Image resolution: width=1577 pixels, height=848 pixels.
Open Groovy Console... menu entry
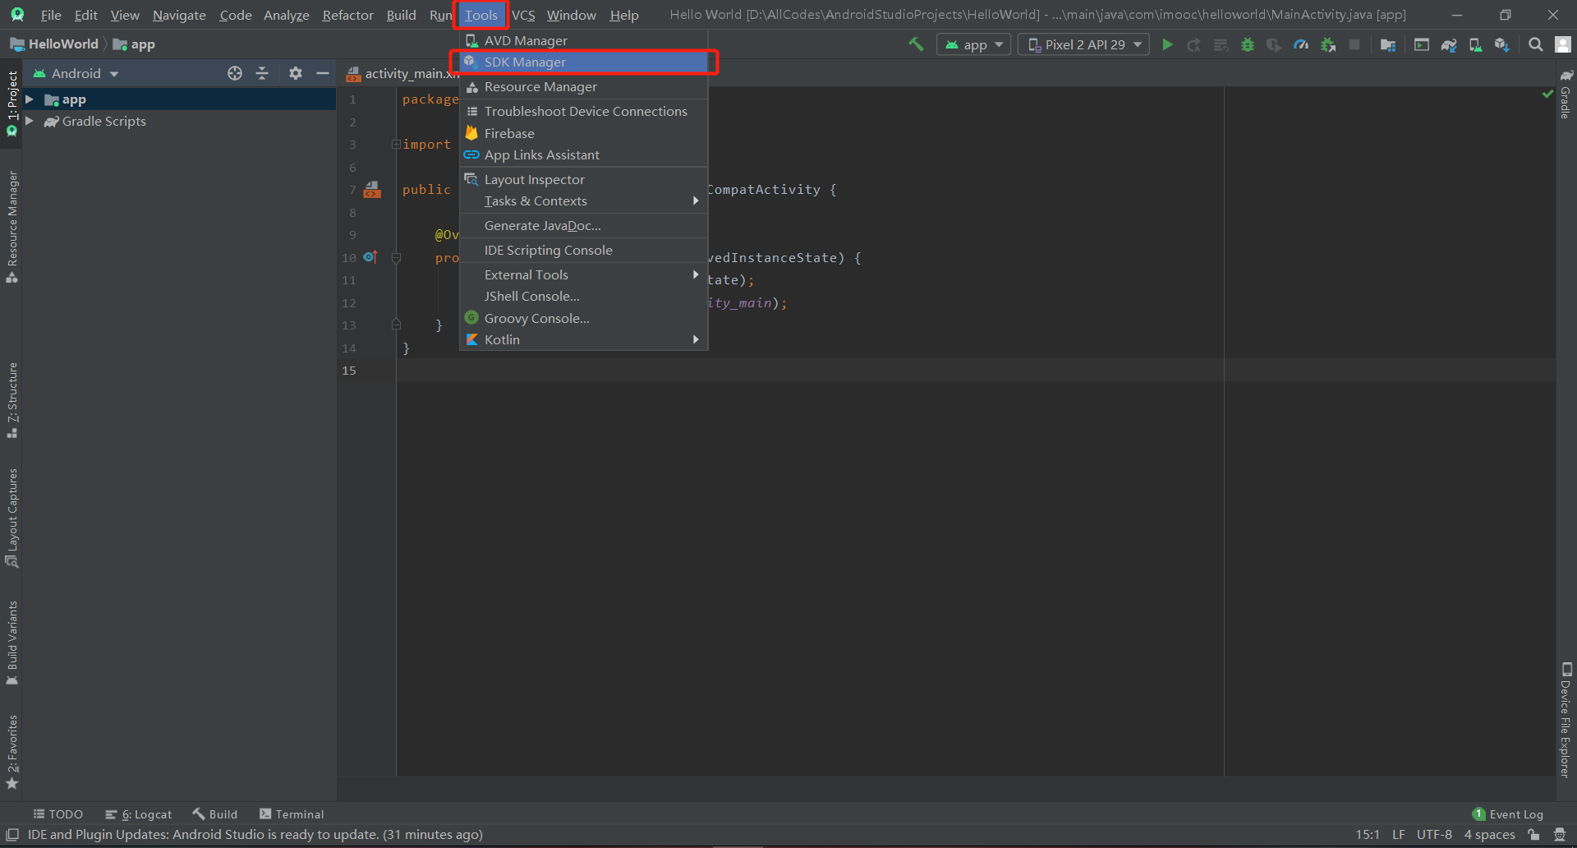[x=584, y=318]
